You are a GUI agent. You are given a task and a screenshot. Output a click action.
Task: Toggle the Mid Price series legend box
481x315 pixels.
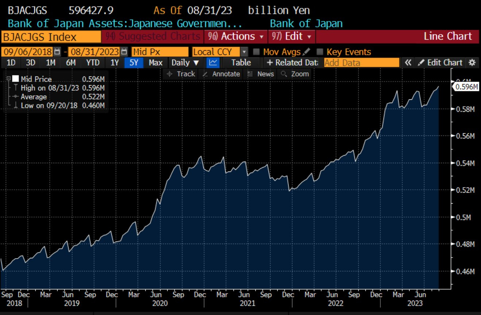(x=15, y=79)
